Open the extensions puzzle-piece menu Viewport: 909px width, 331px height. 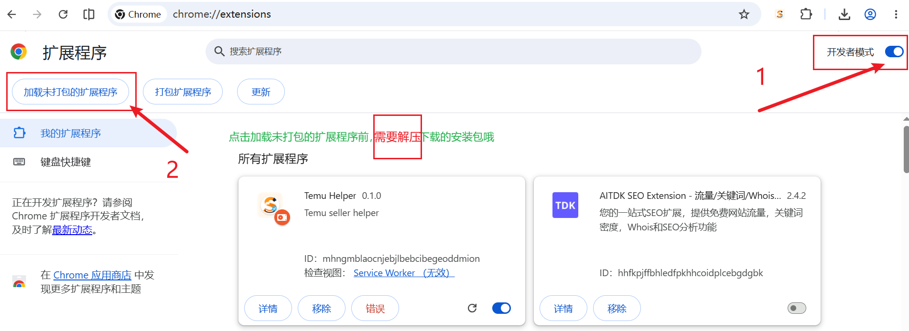click(806, 14)
